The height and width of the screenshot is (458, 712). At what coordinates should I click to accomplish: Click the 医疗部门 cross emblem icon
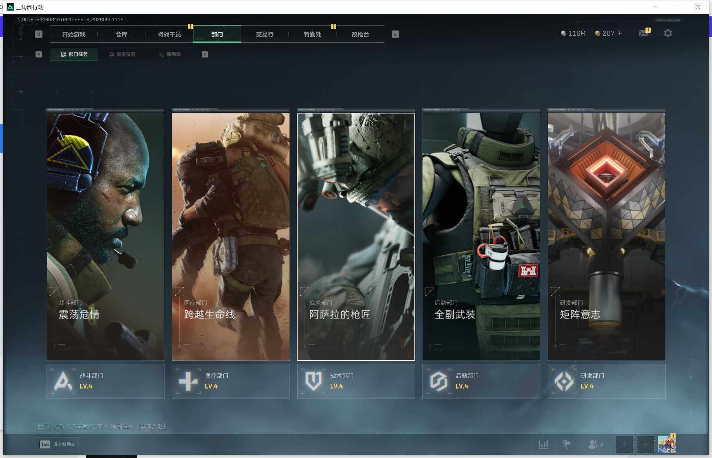188,381
